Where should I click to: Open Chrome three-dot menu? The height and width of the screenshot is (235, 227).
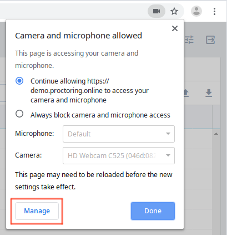(214, 11)
